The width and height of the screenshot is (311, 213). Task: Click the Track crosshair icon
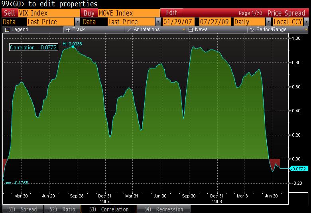click(68, 30)
